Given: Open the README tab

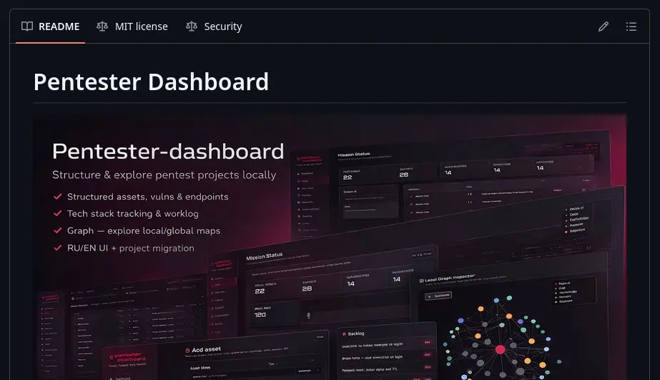Looking at the screenshot, I should [51, 26].
